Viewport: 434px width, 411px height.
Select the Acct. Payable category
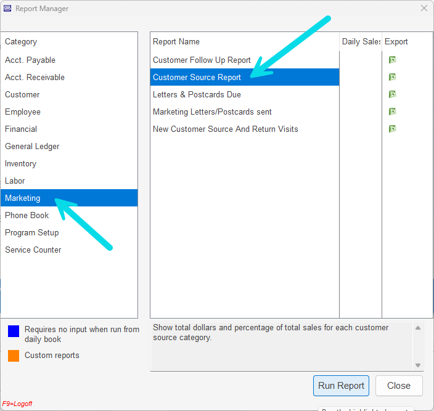pos(30,60)
